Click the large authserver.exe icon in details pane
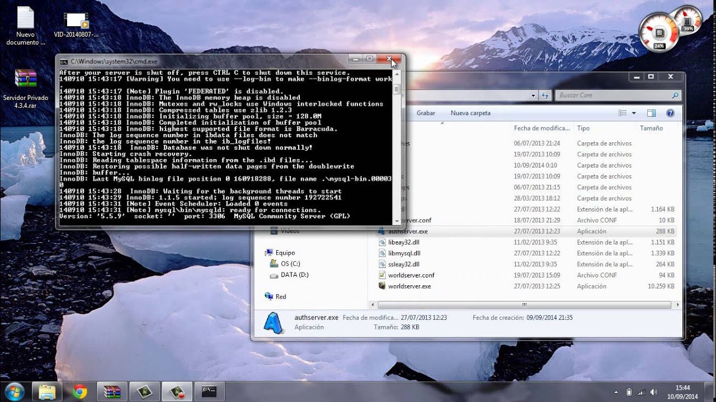 [x=274, y=322]
